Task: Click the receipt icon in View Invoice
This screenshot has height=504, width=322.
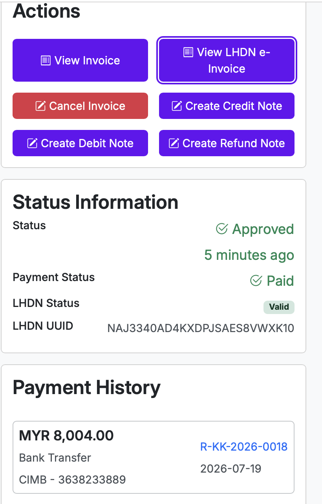Action: (46, 60)
